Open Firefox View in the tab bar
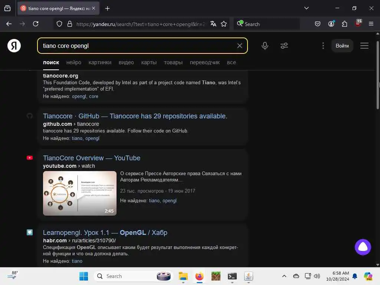 (x=7, y=9)
